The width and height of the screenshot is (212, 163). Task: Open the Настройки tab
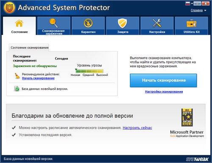tap(157, 26)
